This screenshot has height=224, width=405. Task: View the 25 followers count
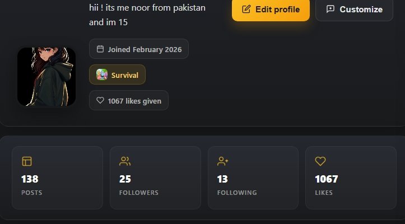click(x=125, y=179)
